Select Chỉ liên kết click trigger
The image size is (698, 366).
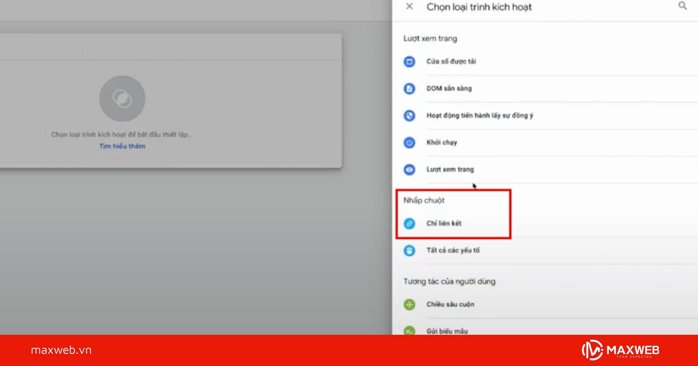444,223
